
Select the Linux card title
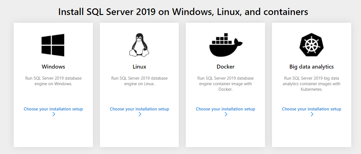(x=139, y=67)
